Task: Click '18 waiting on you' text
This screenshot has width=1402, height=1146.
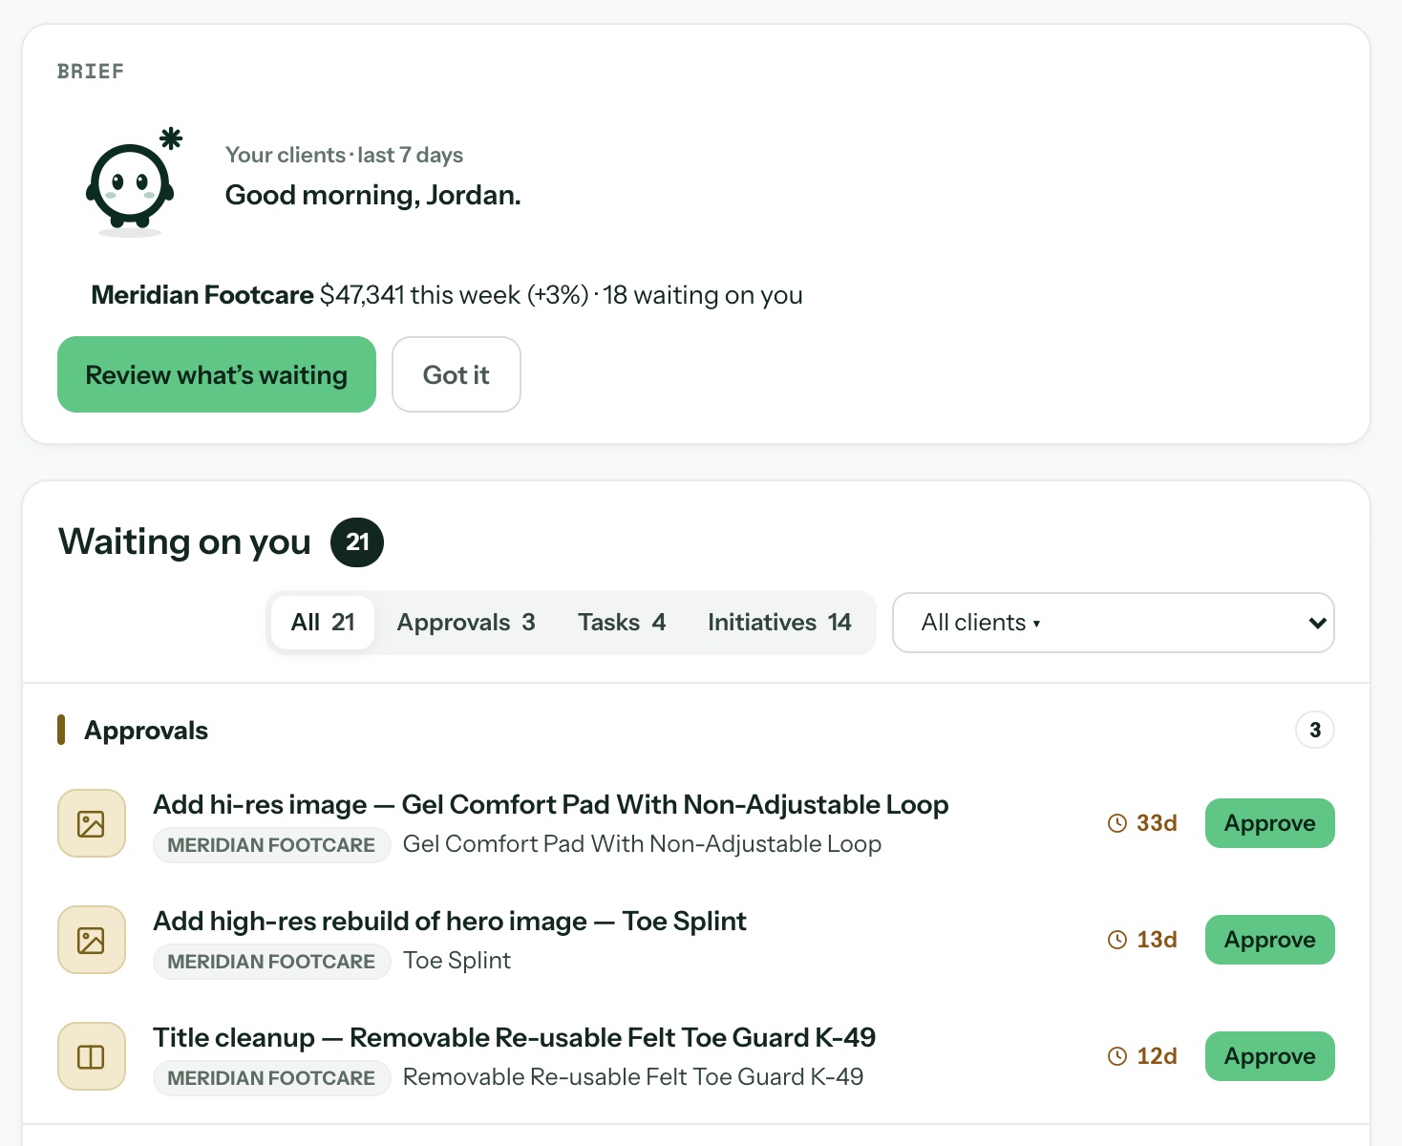Action: pyautogui.click(x=703, y=295)
